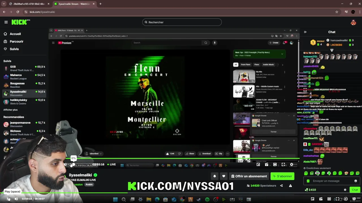Click the YouTube voice search microphone
Screen dimensions: 362x203
(215, 43)
